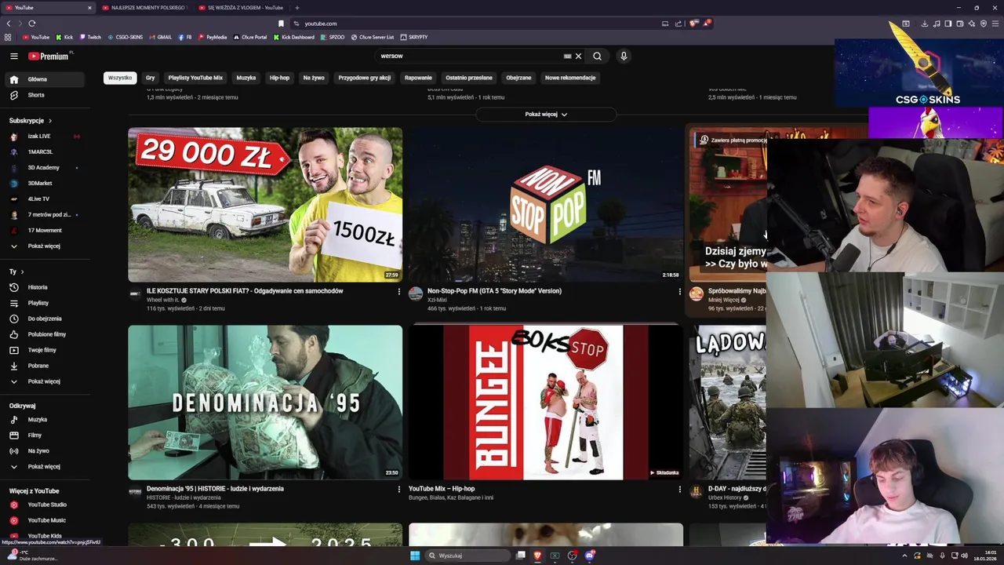This screenshot has height=565, width=1004.
Task: Select the Hip-hop filter chip
Action: pos(279,78)
